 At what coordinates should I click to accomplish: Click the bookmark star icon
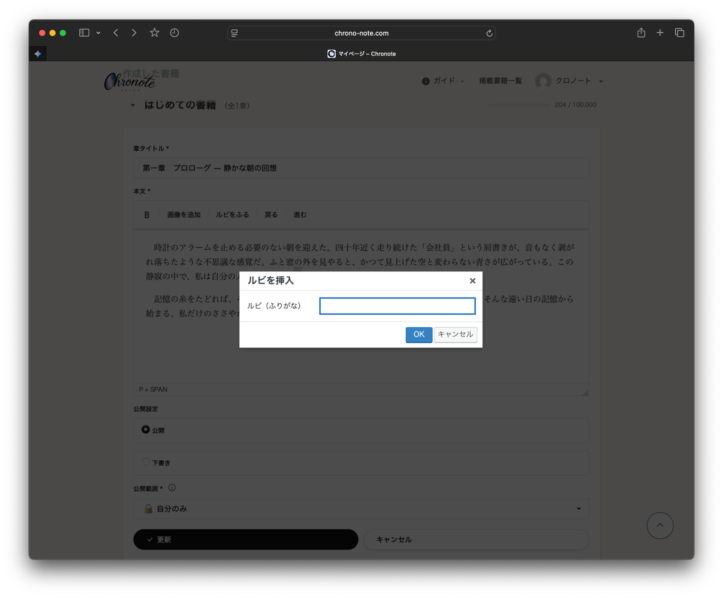(x=154, y=33)
